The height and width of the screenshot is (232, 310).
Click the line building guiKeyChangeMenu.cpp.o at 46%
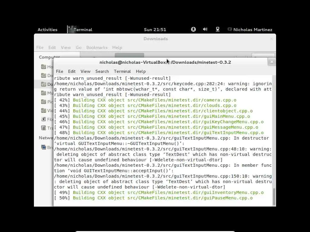159,122
